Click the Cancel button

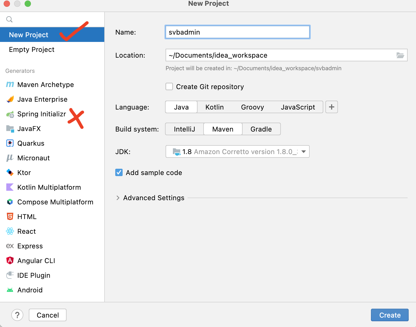[x=48, y=315]
